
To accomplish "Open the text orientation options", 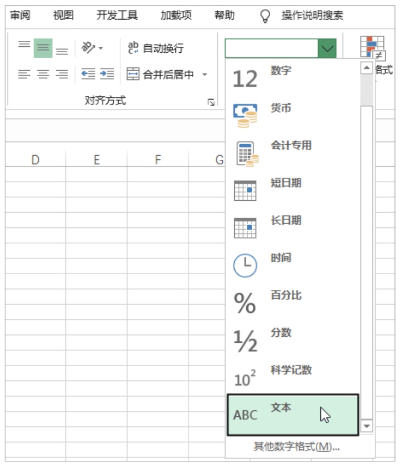I will 91,48.
